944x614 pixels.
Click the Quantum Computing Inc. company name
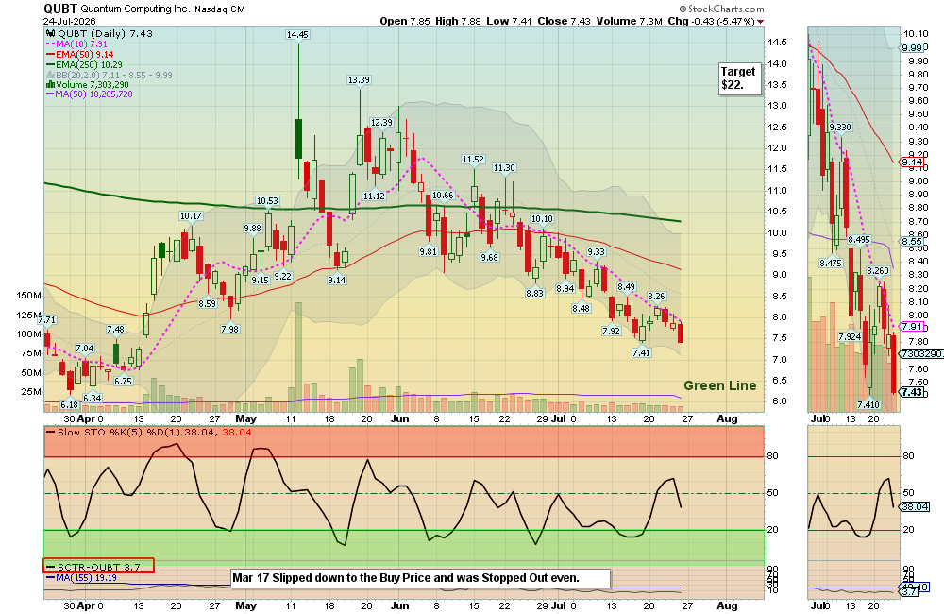click(x=135, y=9)
